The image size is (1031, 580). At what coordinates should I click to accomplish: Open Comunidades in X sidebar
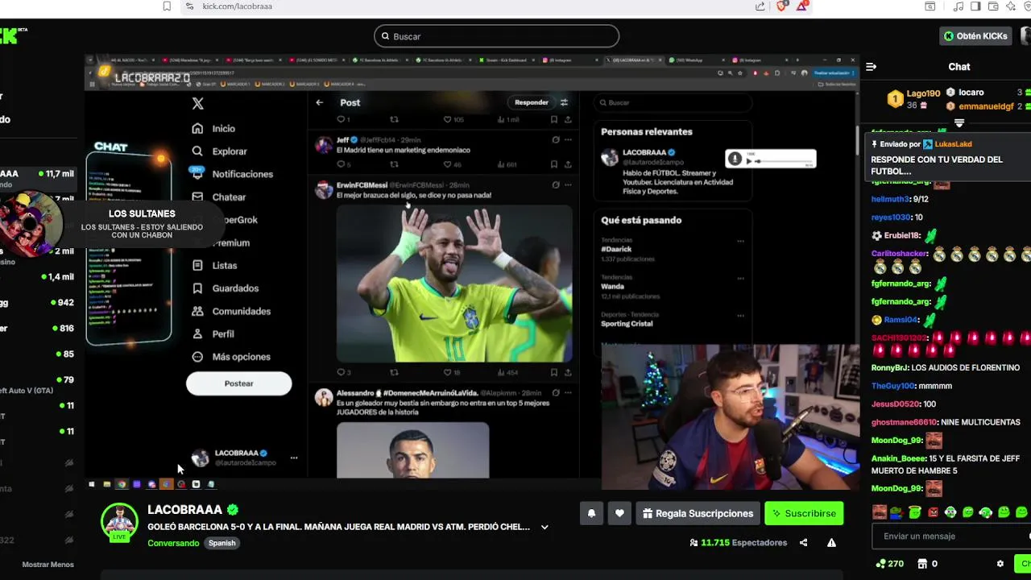[x=231, y=311]
